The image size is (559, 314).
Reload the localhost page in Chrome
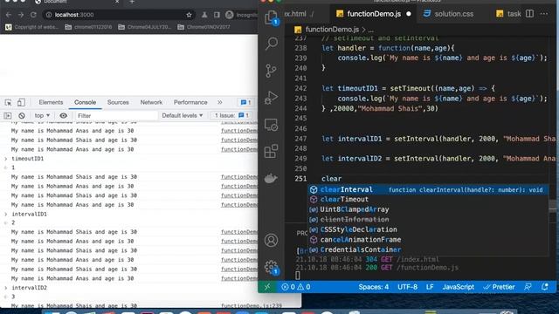click(33, 15)
